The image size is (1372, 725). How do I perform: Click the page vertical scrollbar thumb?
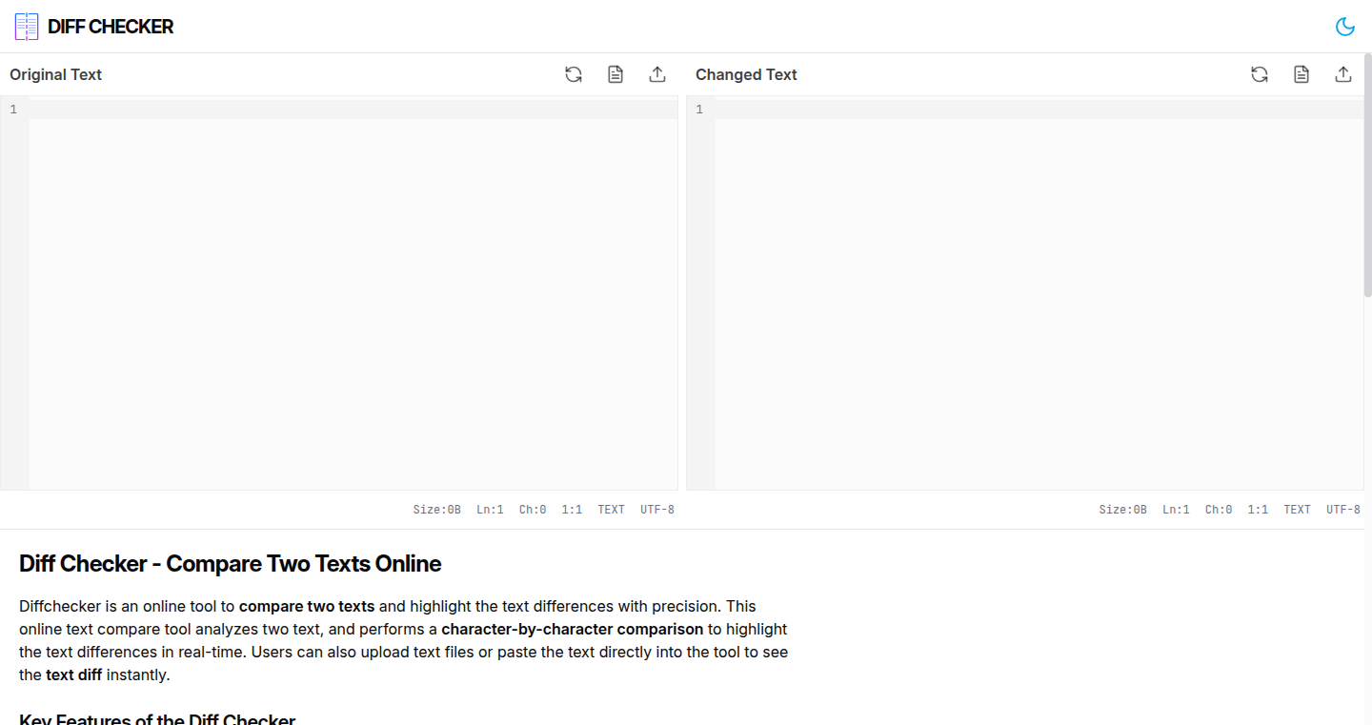tap(1367, 176)
